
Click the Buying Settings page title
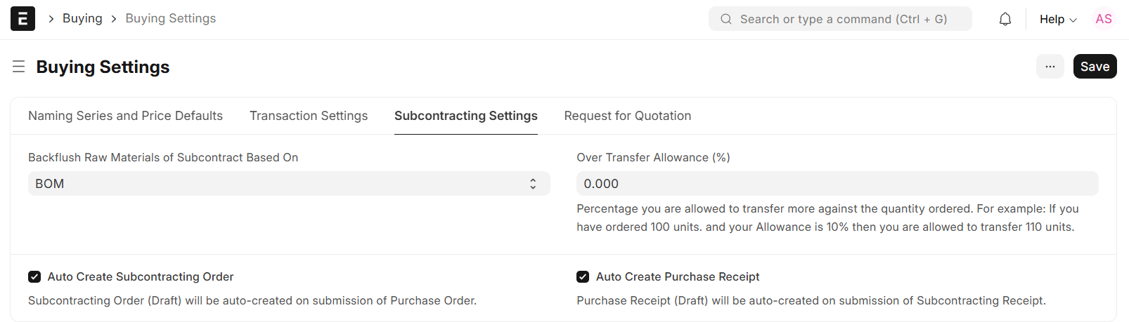click(x=103, y=67)
